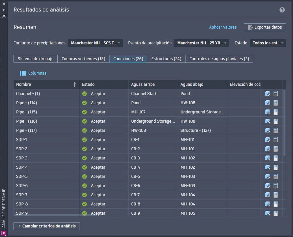Open properties icon for SDP-8 row

pos(276,204)
